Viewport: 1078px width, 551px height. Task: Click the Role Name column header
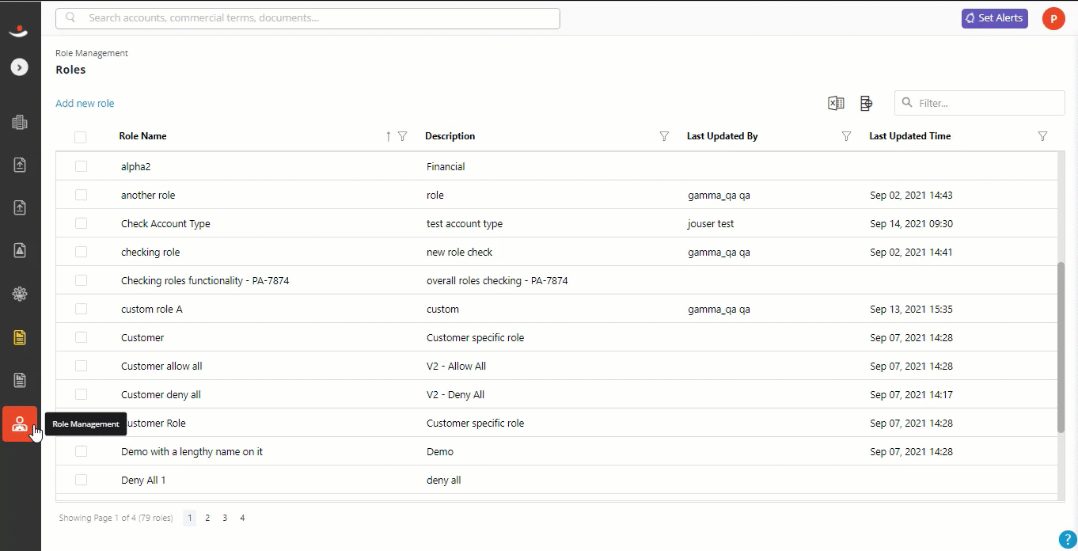[143, 136]
